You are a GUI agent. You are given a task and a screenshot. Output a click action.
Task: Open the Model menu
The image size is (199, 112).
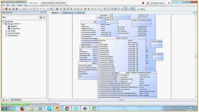[20, 5]
